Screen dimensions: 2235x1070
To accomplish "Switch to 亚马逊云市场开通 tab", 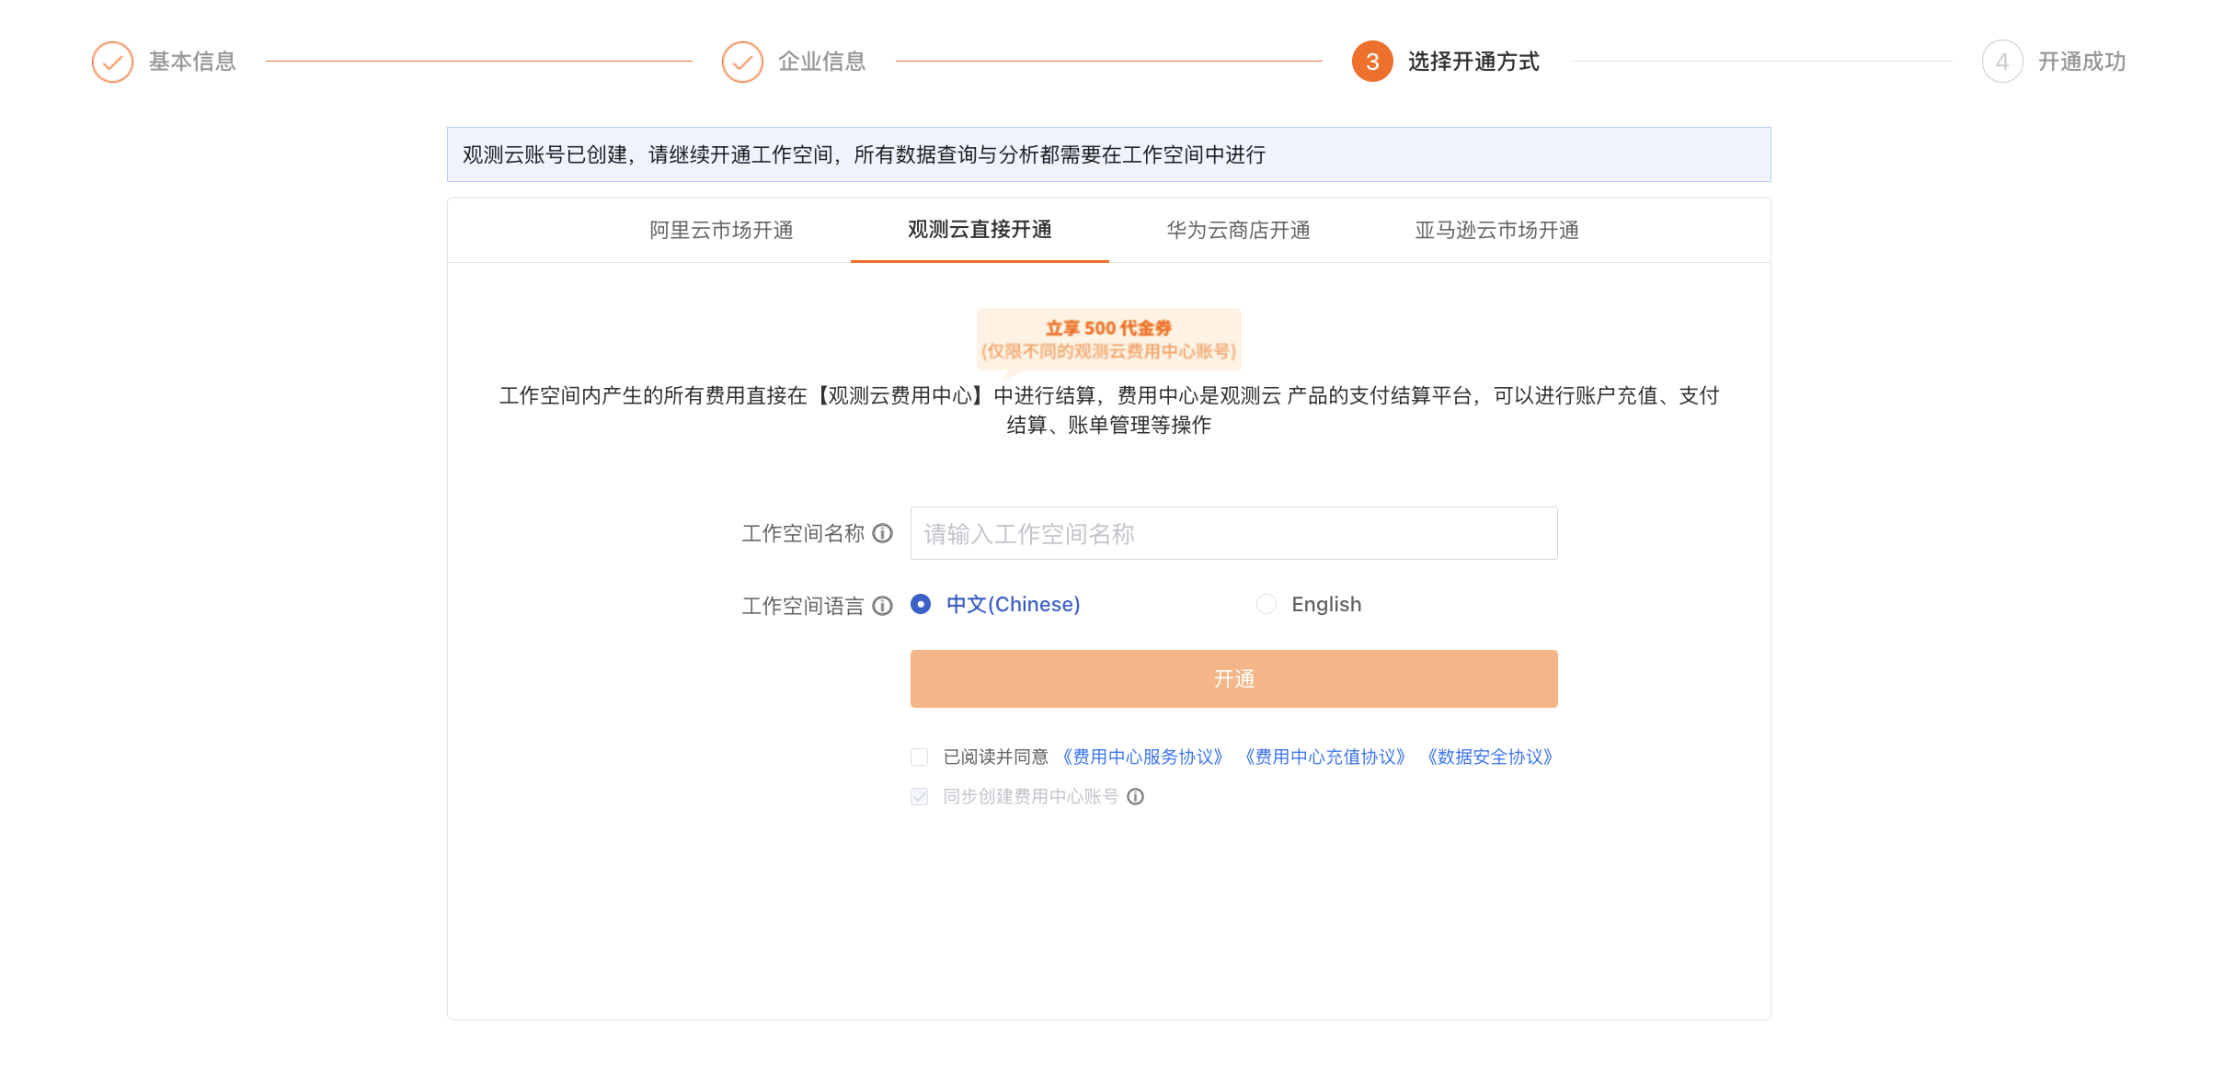I will click(1496, 230).
